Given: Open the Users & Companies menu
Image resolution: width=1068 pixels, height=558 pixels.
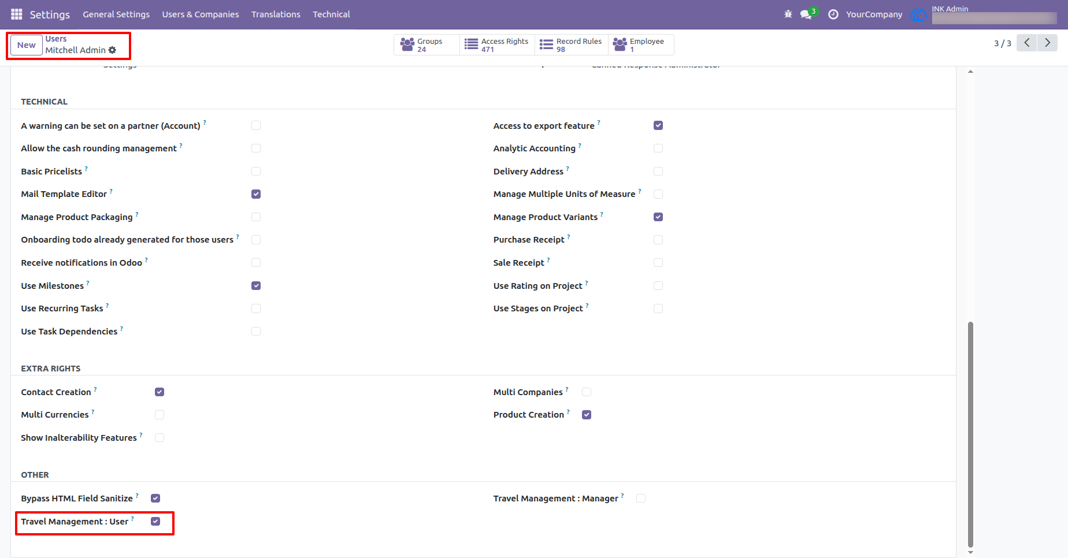Looking at the screenshot, I should pyautogui.click(x=201, y=14).
